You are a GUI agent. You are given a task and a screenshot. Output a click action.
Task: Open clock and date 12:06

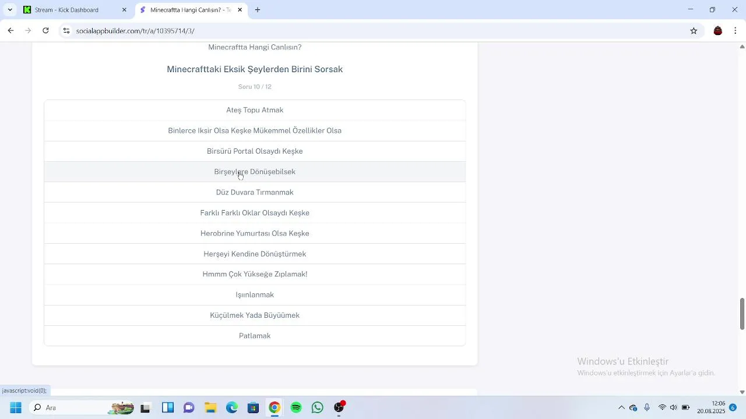[710, 407]
